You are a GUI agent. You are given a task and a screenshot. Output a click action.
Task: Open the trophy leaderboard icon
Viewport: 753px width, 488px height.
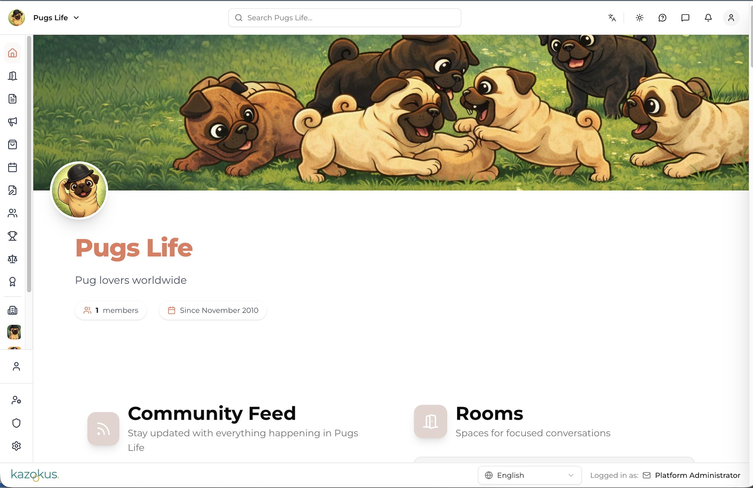[x=12, y=236]
